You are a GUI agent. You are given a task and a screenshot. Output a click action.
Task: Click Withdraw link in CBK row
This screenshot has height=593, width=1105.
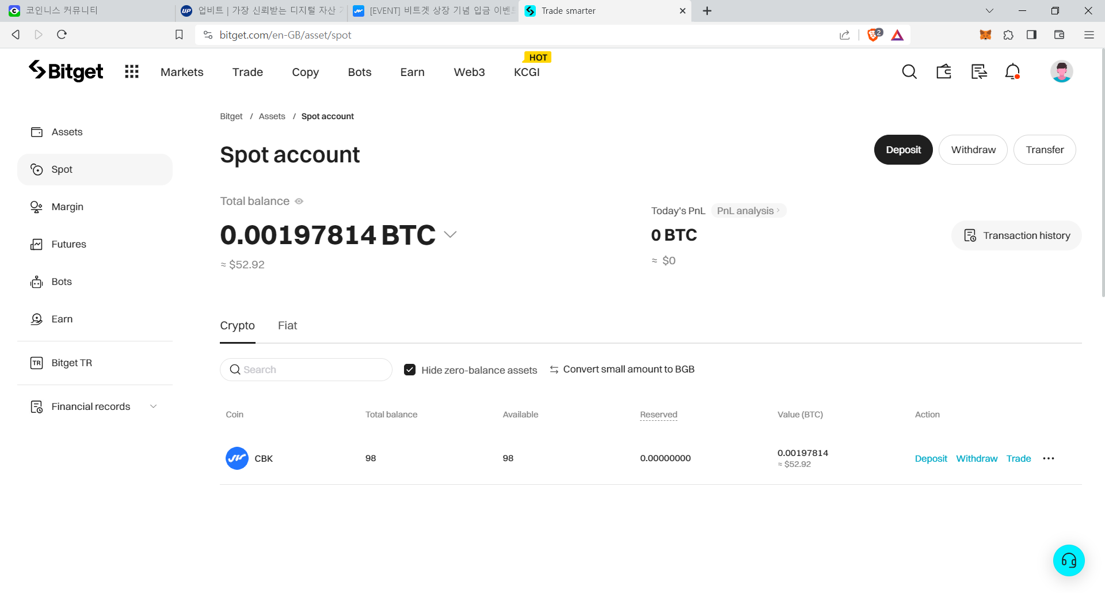[x=977, y=459]
